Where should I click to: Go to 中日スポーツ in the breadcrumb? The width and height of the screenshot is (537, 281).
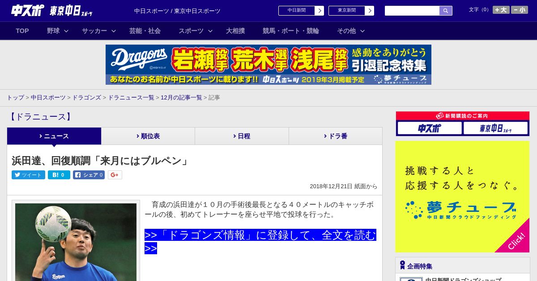(x=48, y=97)
